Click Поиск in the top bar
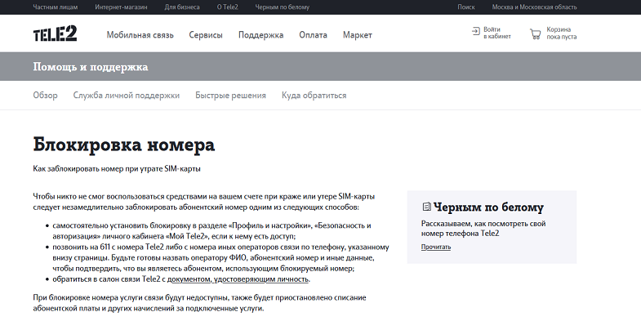This screenshot has height=321, width=641. click(466, 7)
